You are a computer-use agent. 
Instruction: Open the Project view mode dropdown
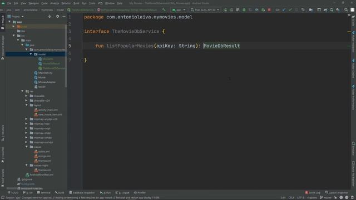pyautogui.click(x=16, y=16)
